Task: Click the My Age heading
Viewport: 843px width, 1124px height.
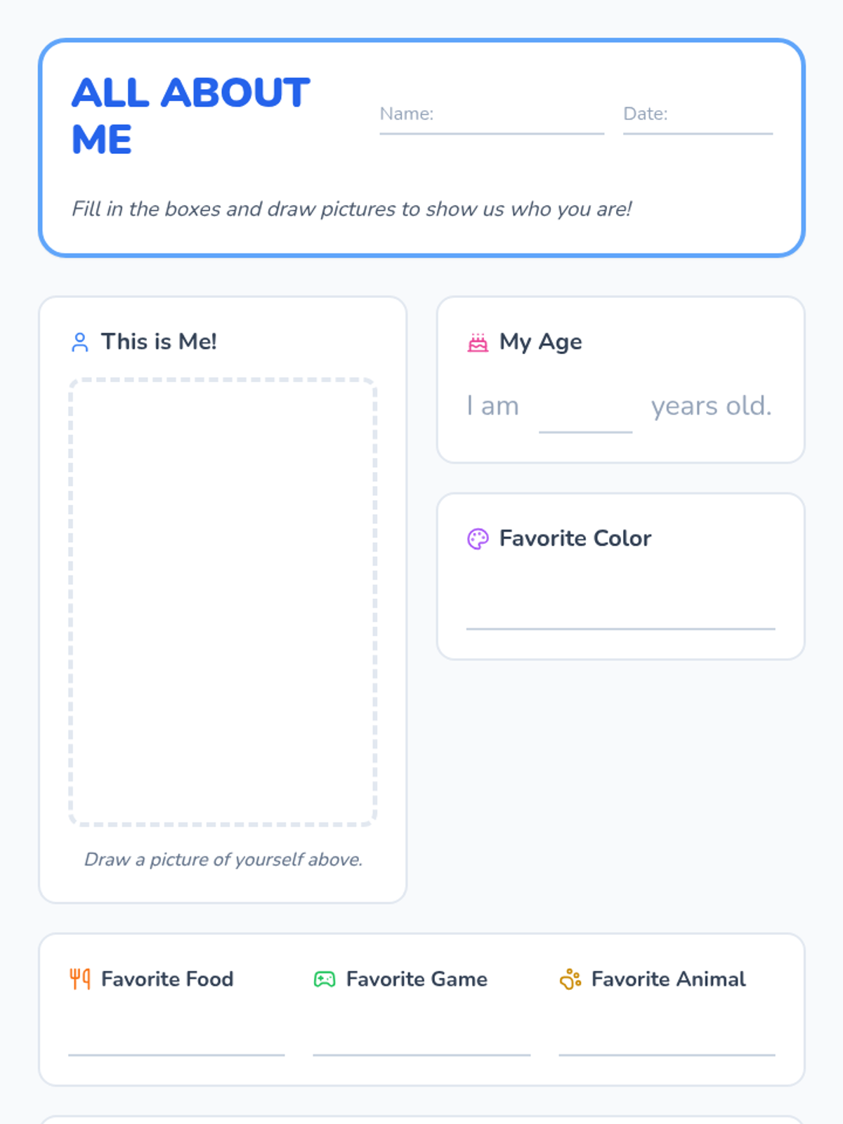Action: point(540,341)
